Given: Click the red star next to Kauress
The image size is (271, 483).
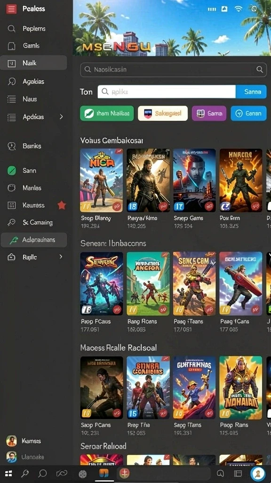Looking at the screenshot, I should click(x=62, y=205).
